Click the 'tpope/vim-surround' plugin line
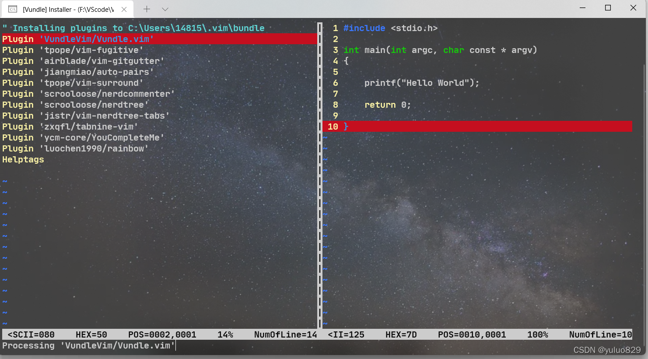 73,83
